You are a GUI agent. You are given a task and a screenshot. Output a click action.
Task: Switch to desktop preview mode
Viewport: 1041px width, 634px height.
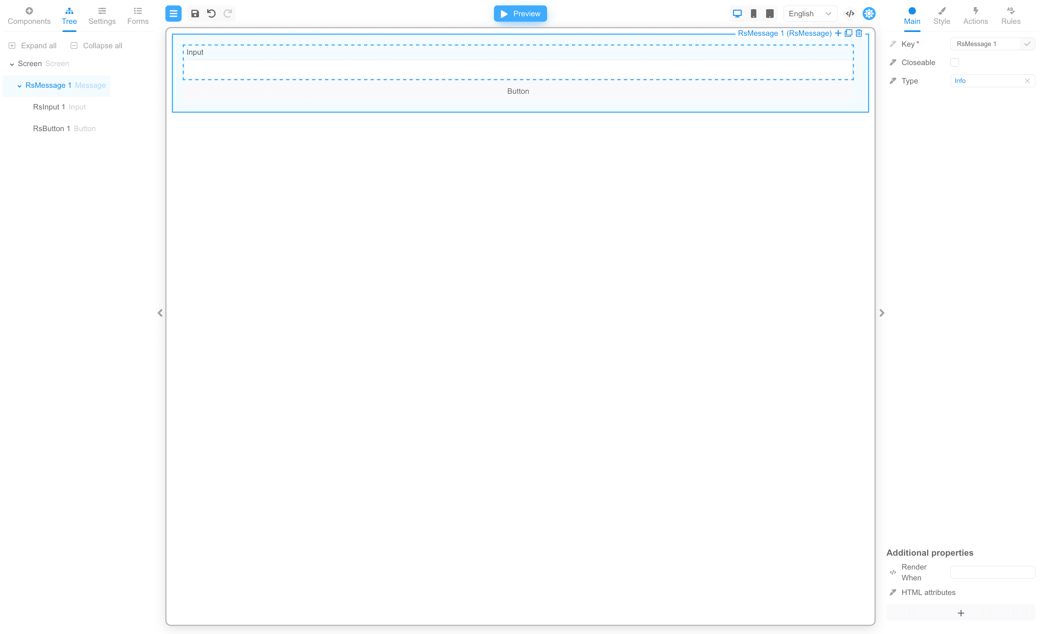tap(737, 13)
